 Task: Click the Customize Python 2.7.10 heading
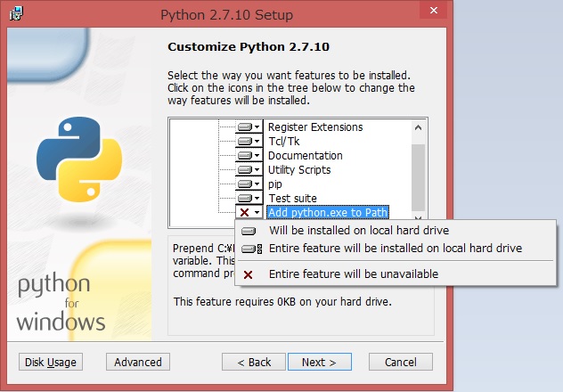tap(249, 46)
